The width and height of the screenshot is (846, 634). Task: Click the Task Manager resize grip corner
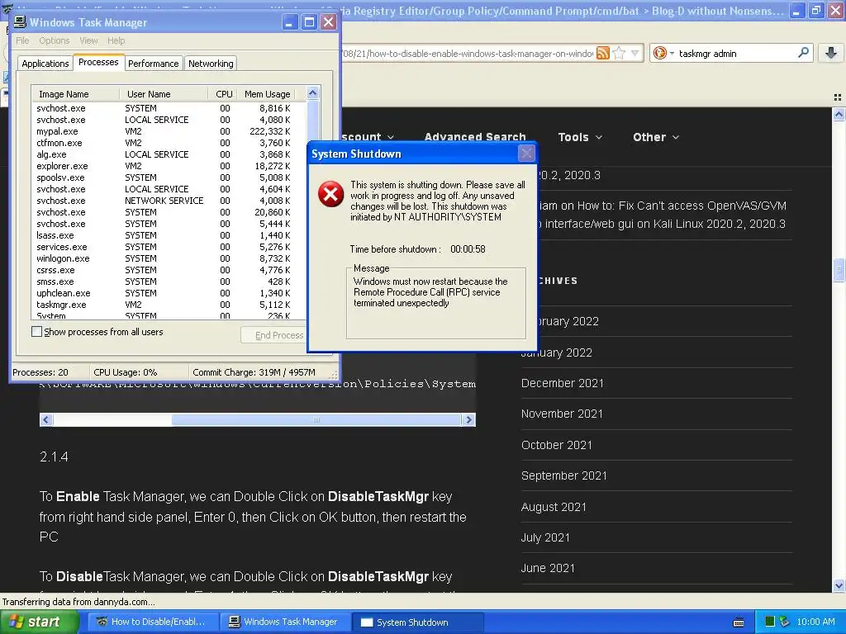point(334,374)
